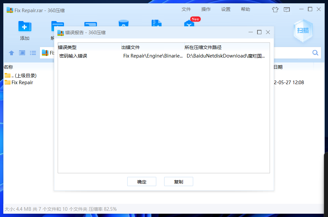Viewport: 328px width, 217px height.
Task: Open the skin (shirt) icon in title bar
Action: click(x=275, y=10)
